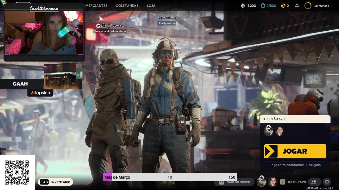This screenshot has width=339, height=190.
Task: Click 'Gerenciando o inventário' status label
Action: (110, 31)
